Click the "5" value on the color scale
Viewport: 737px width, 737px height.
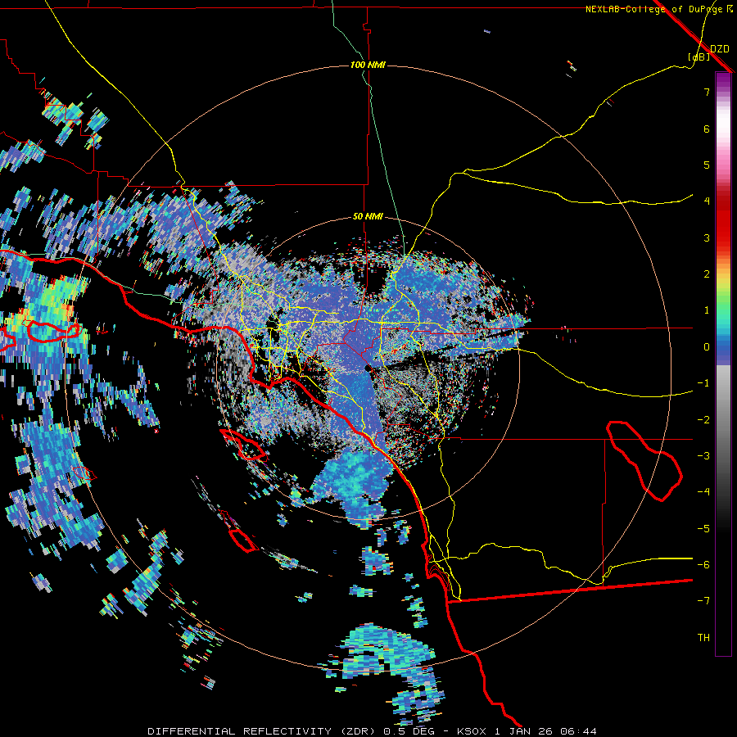point(707,165)
